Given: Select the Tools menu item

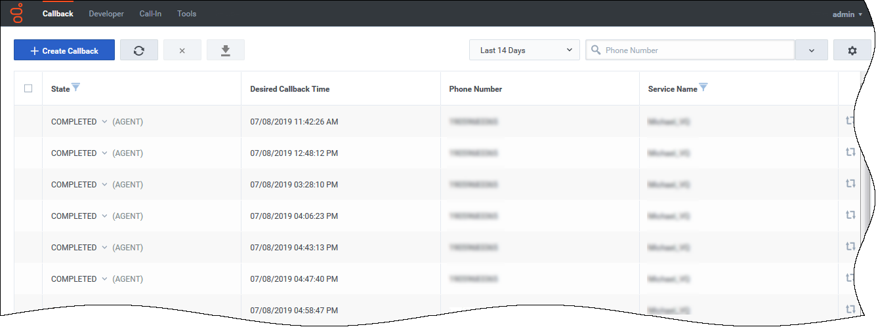Looking at the screenshot, I should point(186,14).
